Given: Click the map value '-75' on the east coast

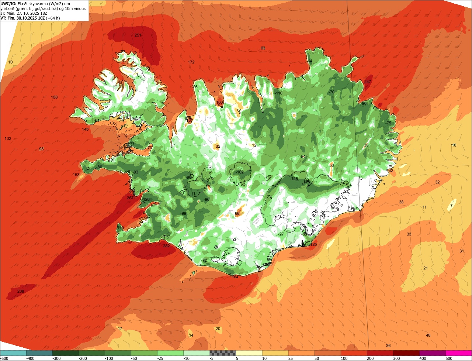Looking at the screenshot, I should pyautogui.click(x=388, y=123).
